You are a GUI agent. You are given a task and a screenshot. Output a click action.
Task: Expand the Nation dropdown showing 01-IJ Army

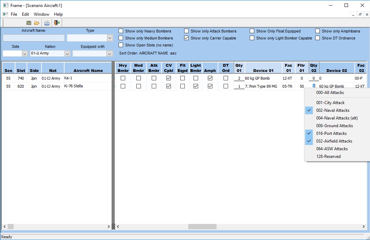67,54
